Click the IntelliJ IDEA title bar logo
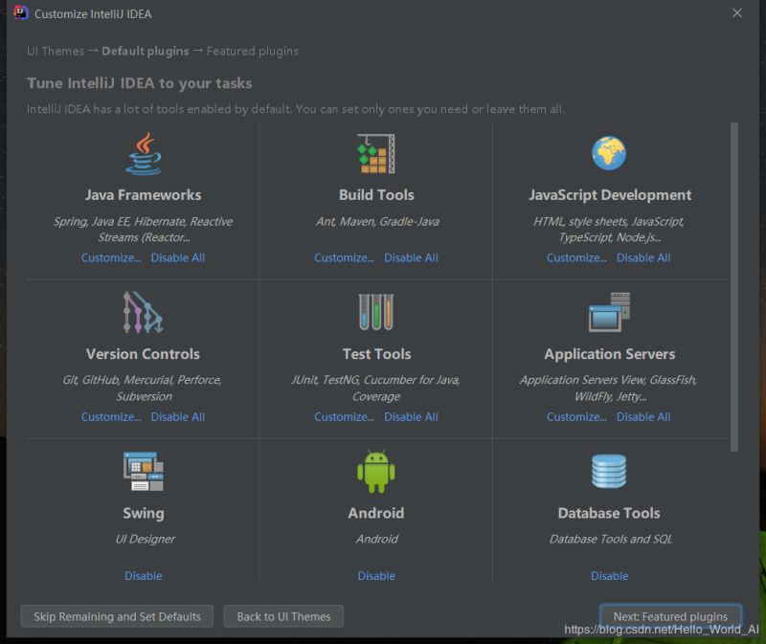766x644 pixels. pos(20,13)
